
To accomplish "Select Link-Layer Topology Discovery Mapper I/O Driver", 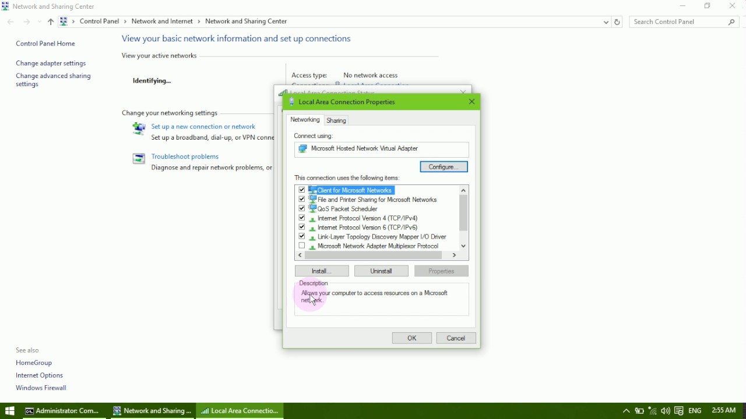I will (382, 237).
